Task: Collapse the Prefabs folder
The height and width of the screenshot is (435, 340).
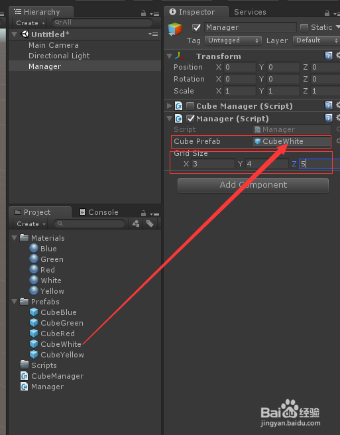Action: tap(15, 302)
